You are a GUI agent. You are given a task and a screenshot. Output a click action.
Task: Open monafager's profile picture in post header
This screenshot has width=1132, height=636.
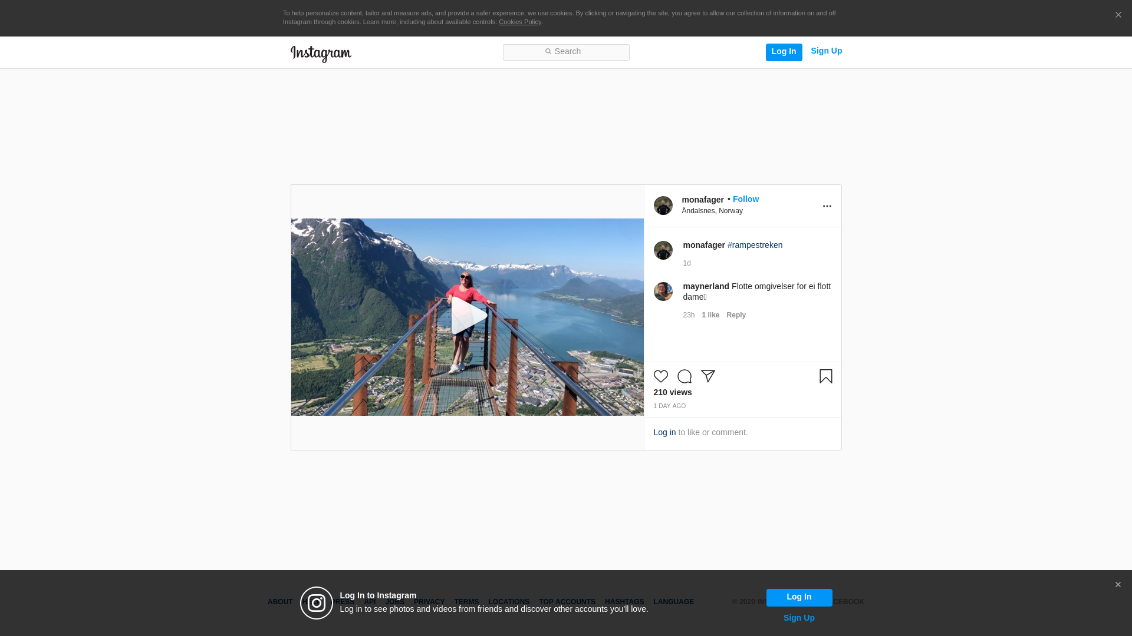(x=663, y=206)
